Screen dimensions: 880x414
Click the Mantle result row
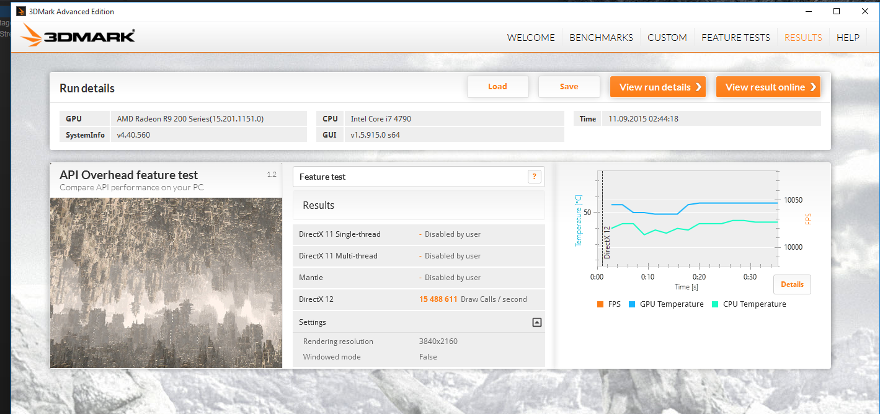tap(419, 278)
